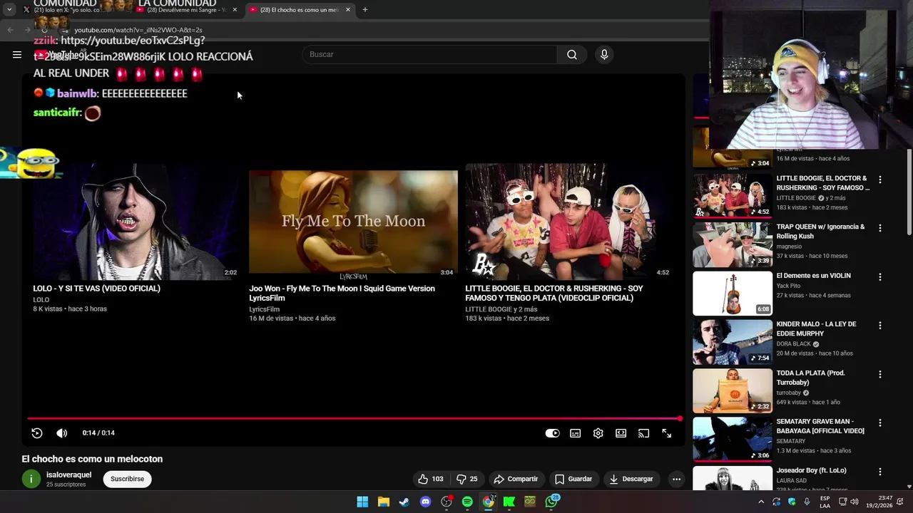
Task: Click the browser address bar URL
Action: (138, 30)
